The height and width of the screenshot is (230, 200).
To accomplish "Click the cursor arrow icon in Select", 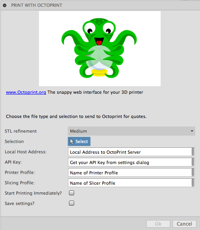I will [x=72, y=141].
